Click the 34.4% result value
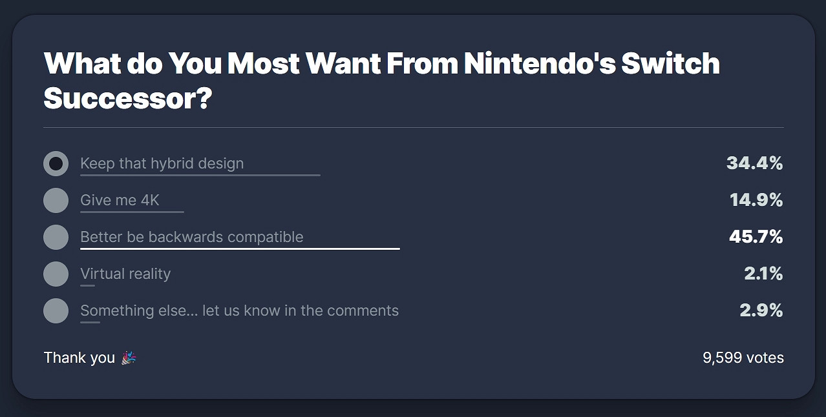826x417 pixels. (x=754, y=163)
